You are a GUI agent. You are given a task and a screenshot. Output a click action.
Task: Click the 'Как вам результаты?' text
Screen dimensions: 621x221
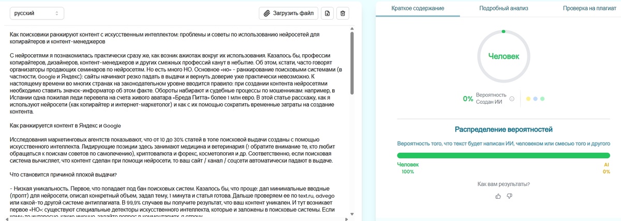point(504,184)
